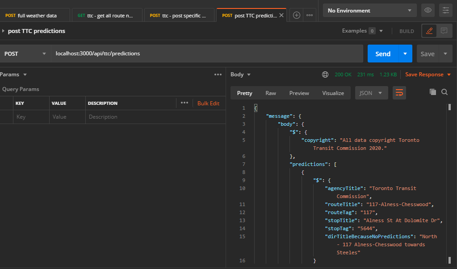Click "Alness St At Dolomite Dr" value

coord(401,220)
